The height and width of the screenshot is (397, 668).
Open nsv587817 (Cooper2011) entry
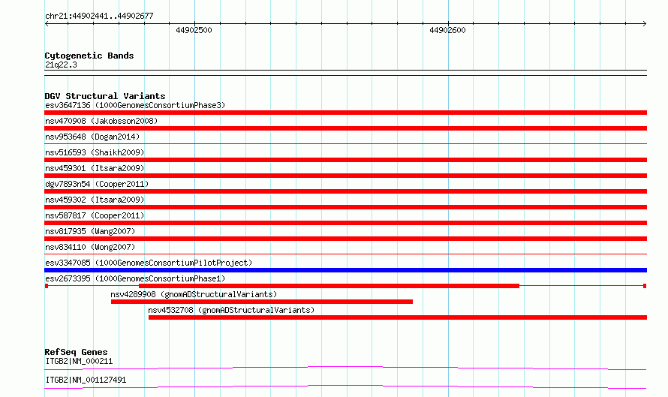[x=95, y=215]
